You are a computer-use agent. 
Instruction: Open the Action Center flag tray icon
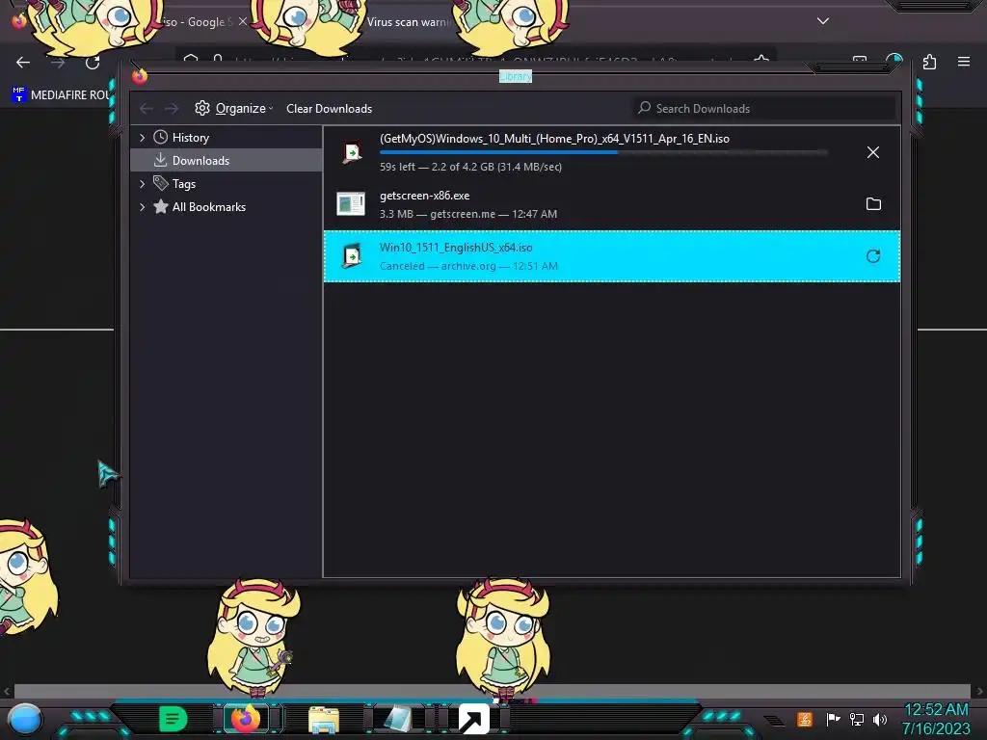[833, 719]
